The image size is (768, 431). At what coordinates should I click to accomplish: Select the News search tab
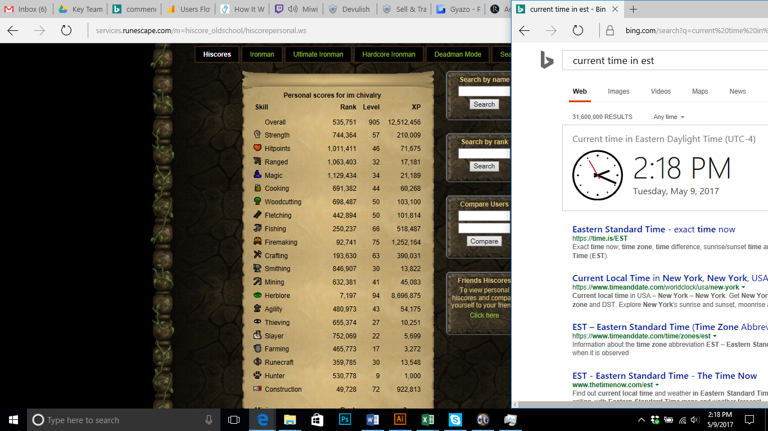pos(738,91)
